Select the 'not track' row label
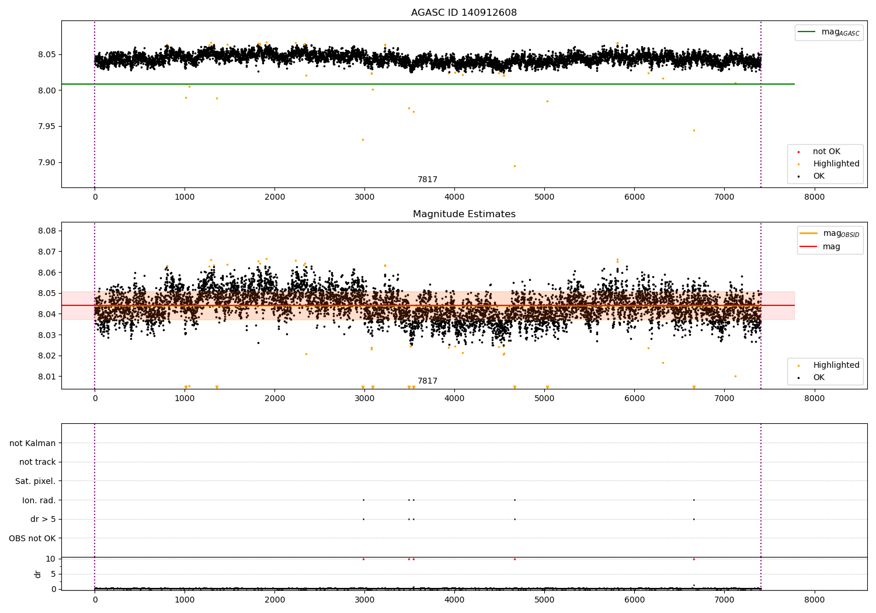The height and width of the screenshot is (613, 876). [x=37, y=462]
